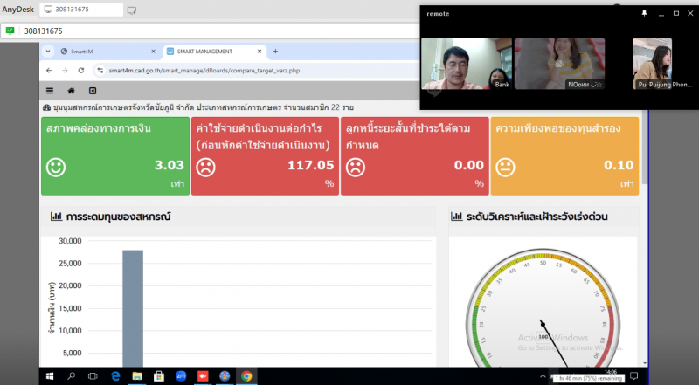Screen dimensions: 699x385
Task: Open the notification center icon
Action: click(x=634, y=376)
